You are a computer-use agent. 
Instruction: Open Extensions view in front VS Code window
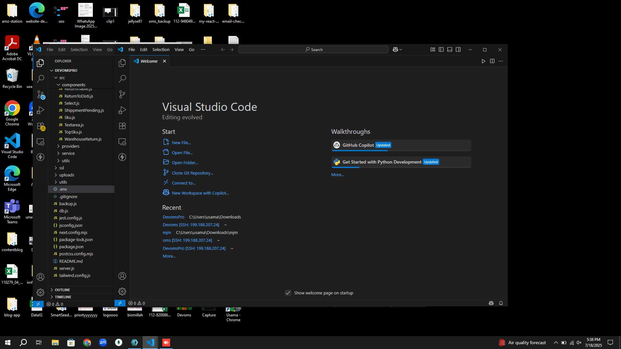pos(122,126)
